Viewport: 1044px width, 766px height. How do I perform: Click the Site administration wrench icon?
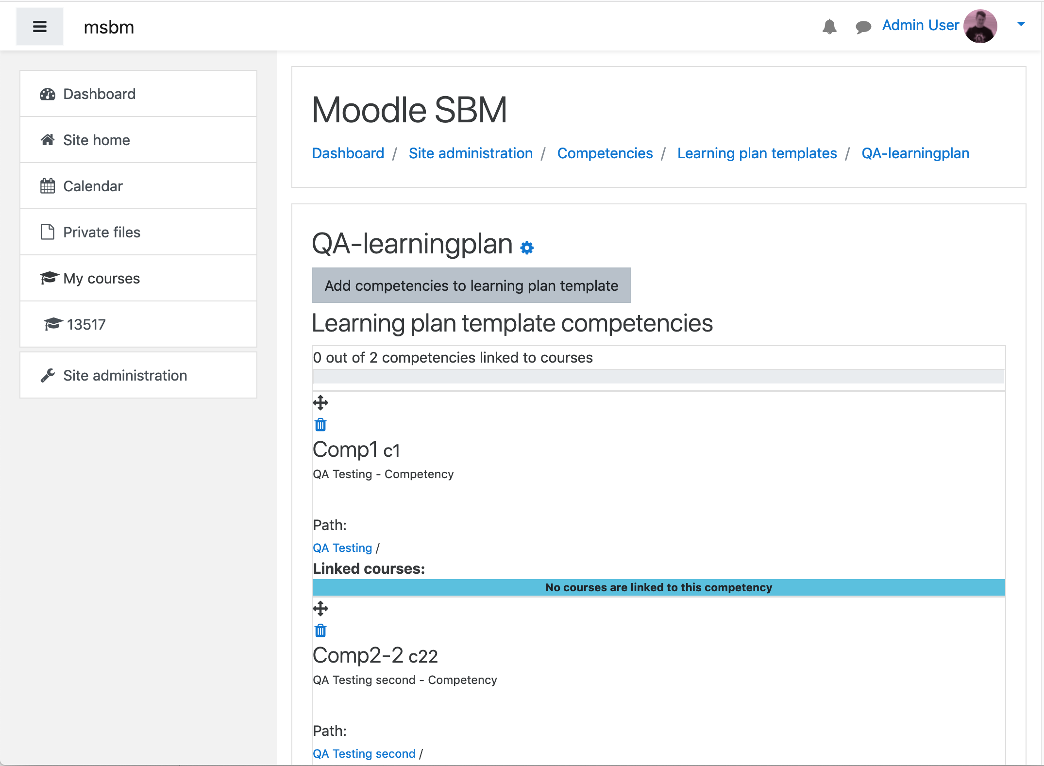(x=48, y=375)
